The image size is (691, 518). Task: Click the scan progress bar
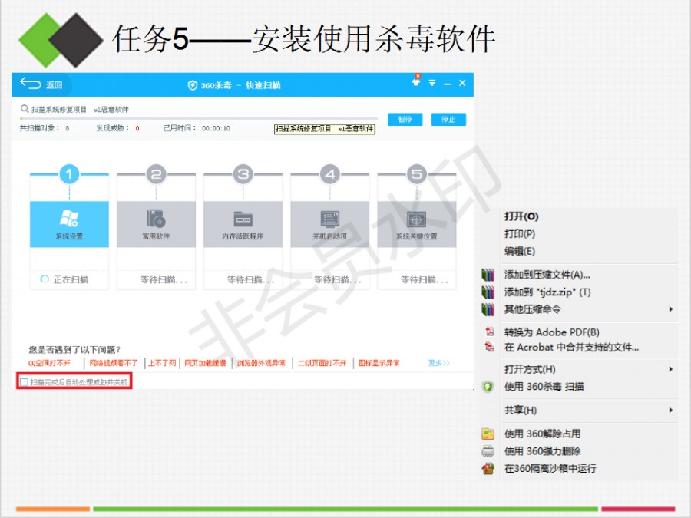click(198, 119)
